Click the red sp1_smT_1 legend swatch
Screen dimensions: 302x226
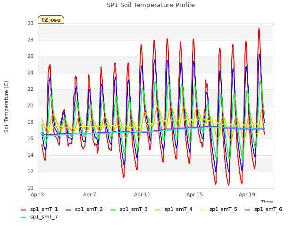click(23, 210)
